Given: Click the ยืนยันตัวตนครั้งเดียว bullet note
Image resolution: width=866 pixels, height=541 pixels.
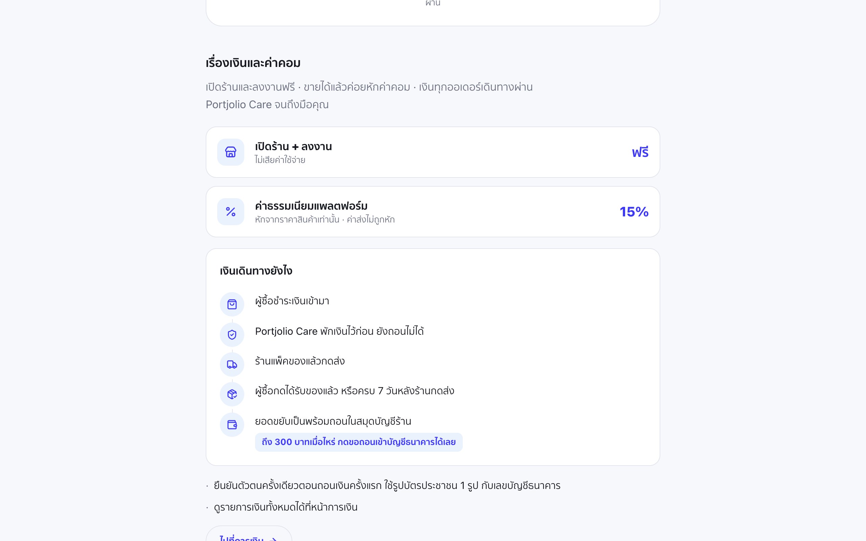Looking at the screenshot, I should pyautogui.click(x=387, y=486).
